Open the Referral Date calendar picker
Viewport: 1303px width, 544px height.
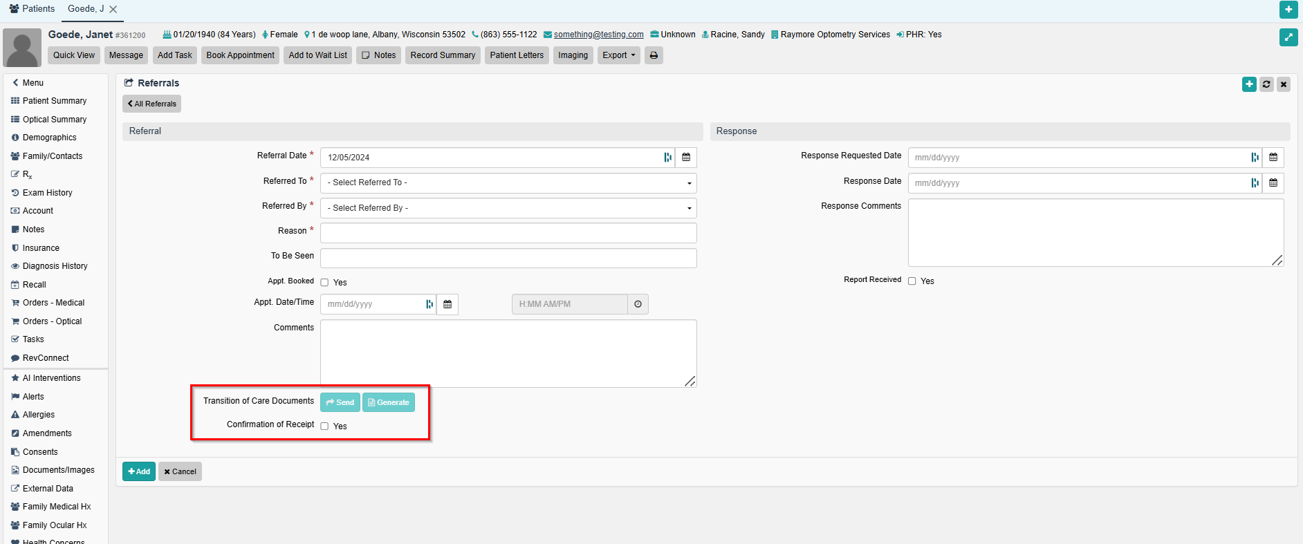686,158
